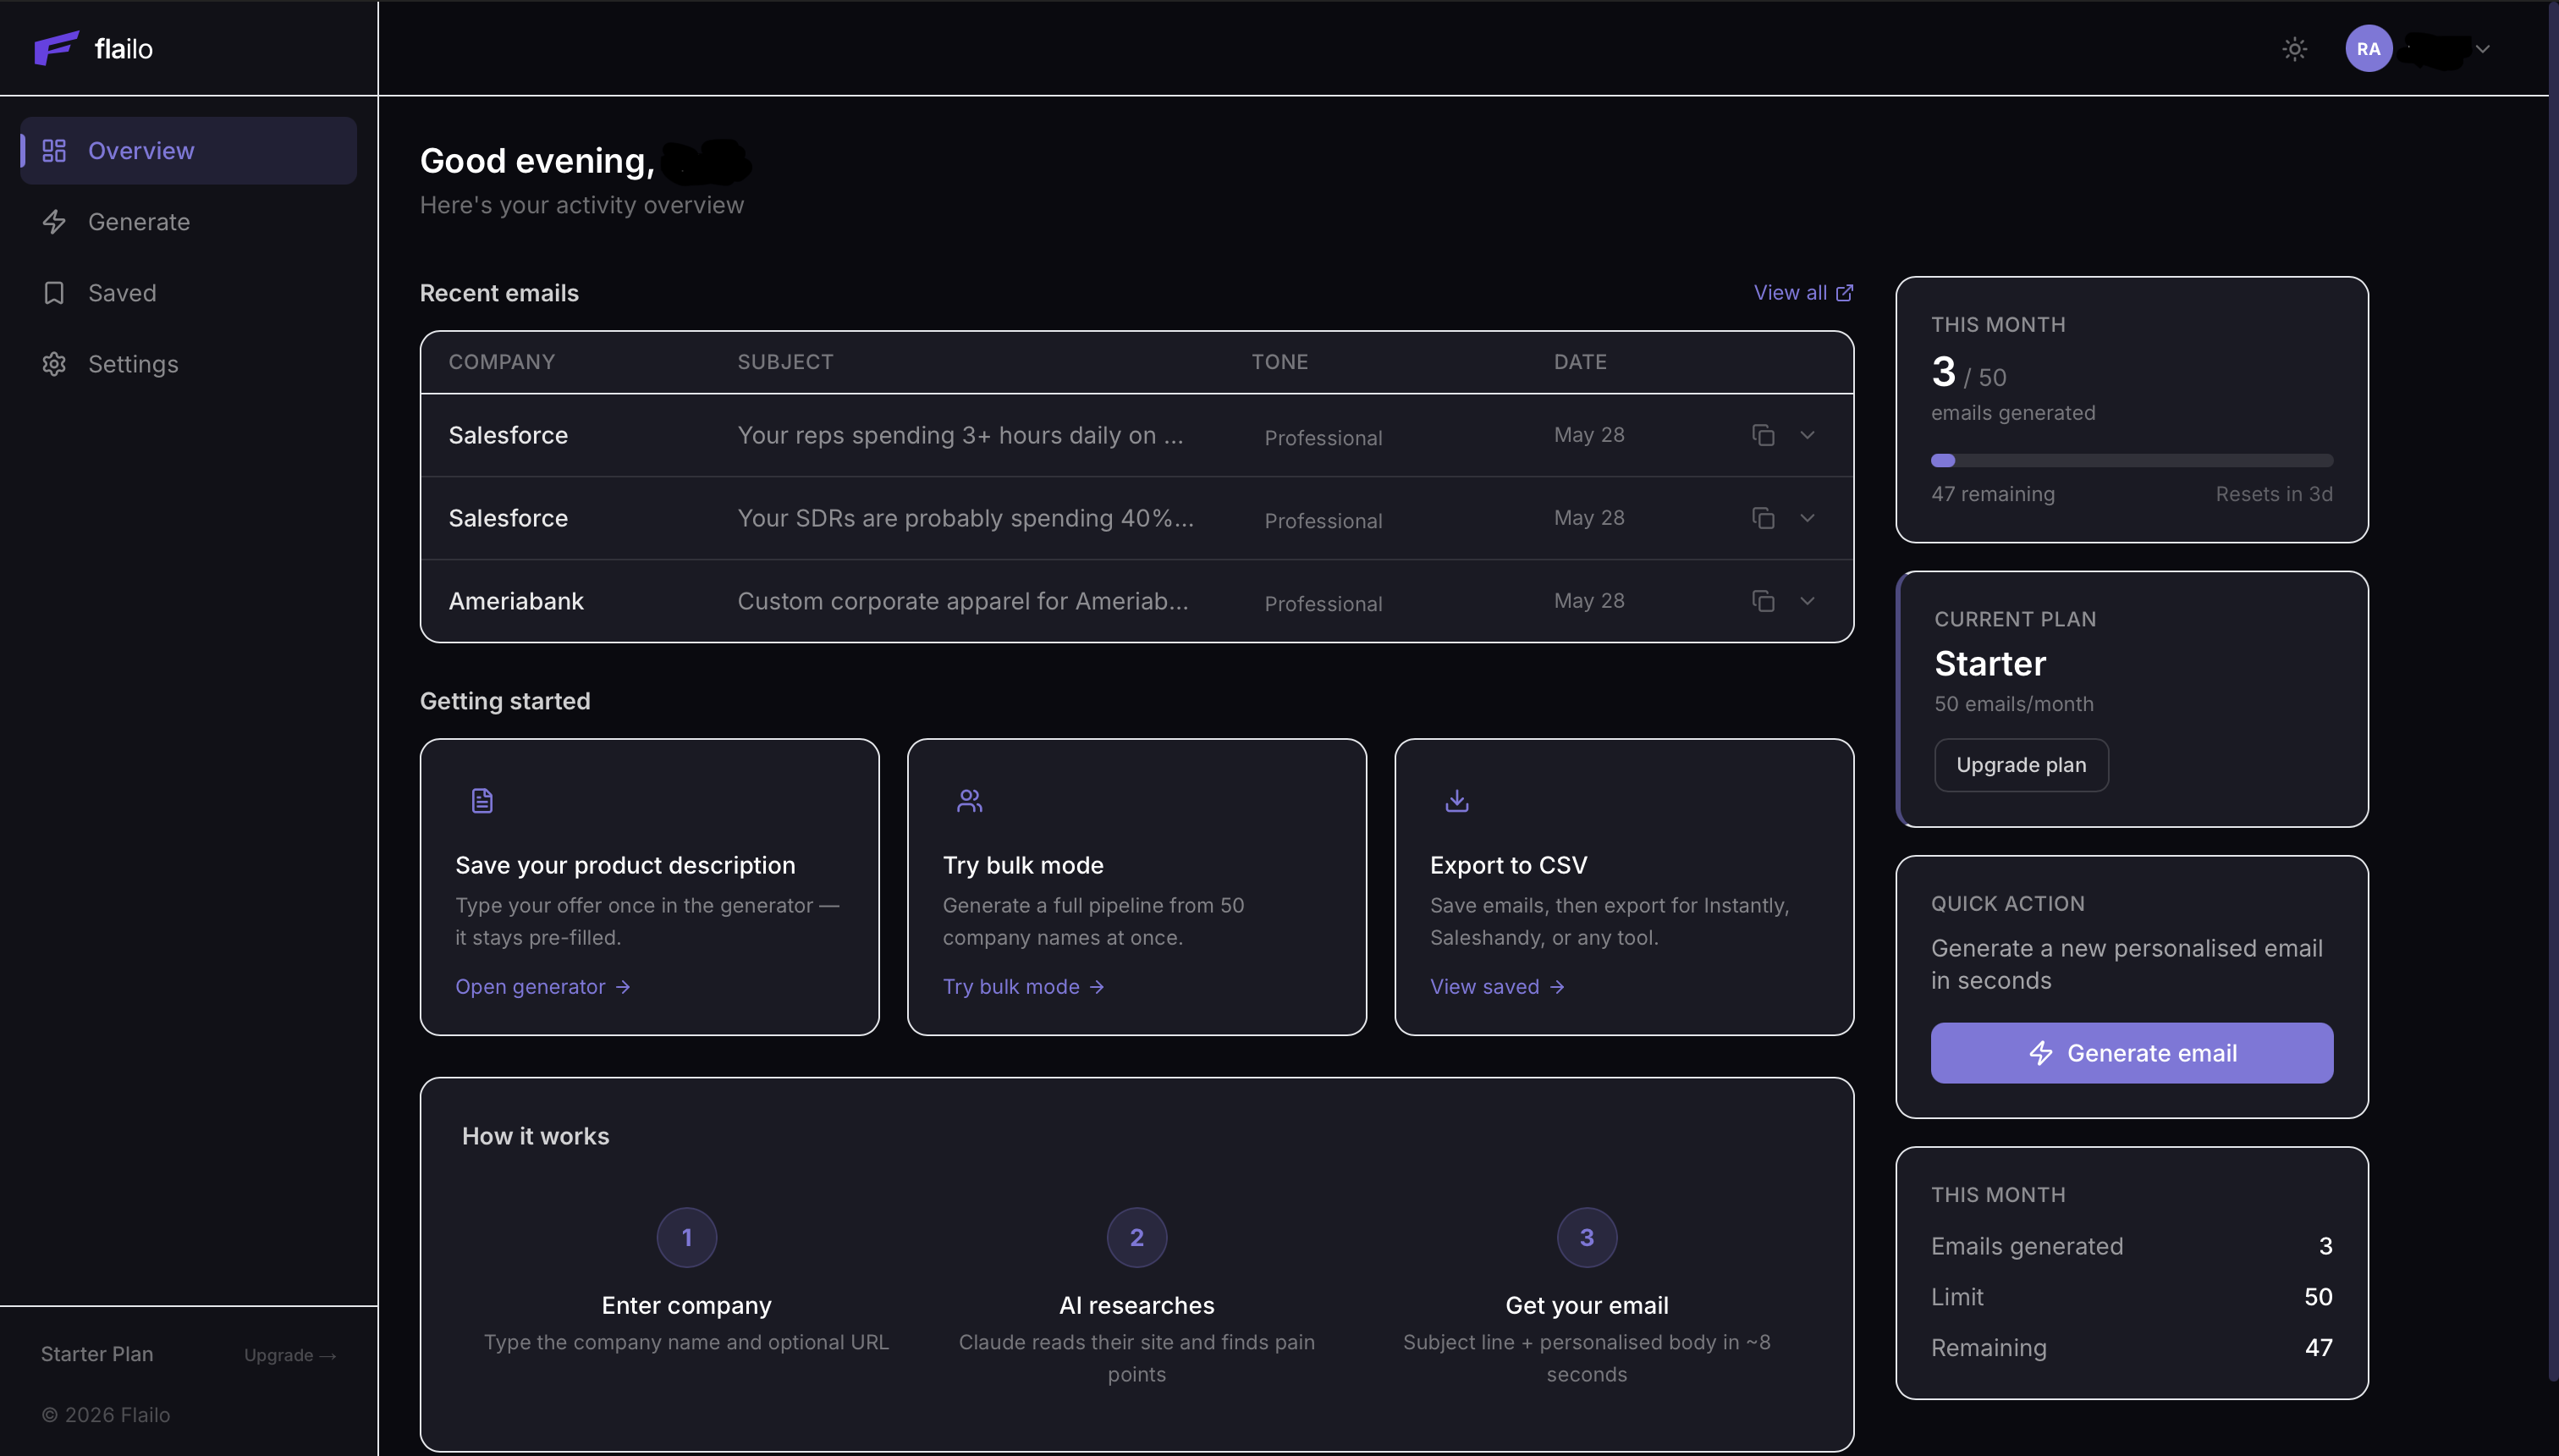Screen dimensions: 2559x1456
Task: Select 'Your SDRs are probably spending 40%...' subject
Action: coord(966,518)
